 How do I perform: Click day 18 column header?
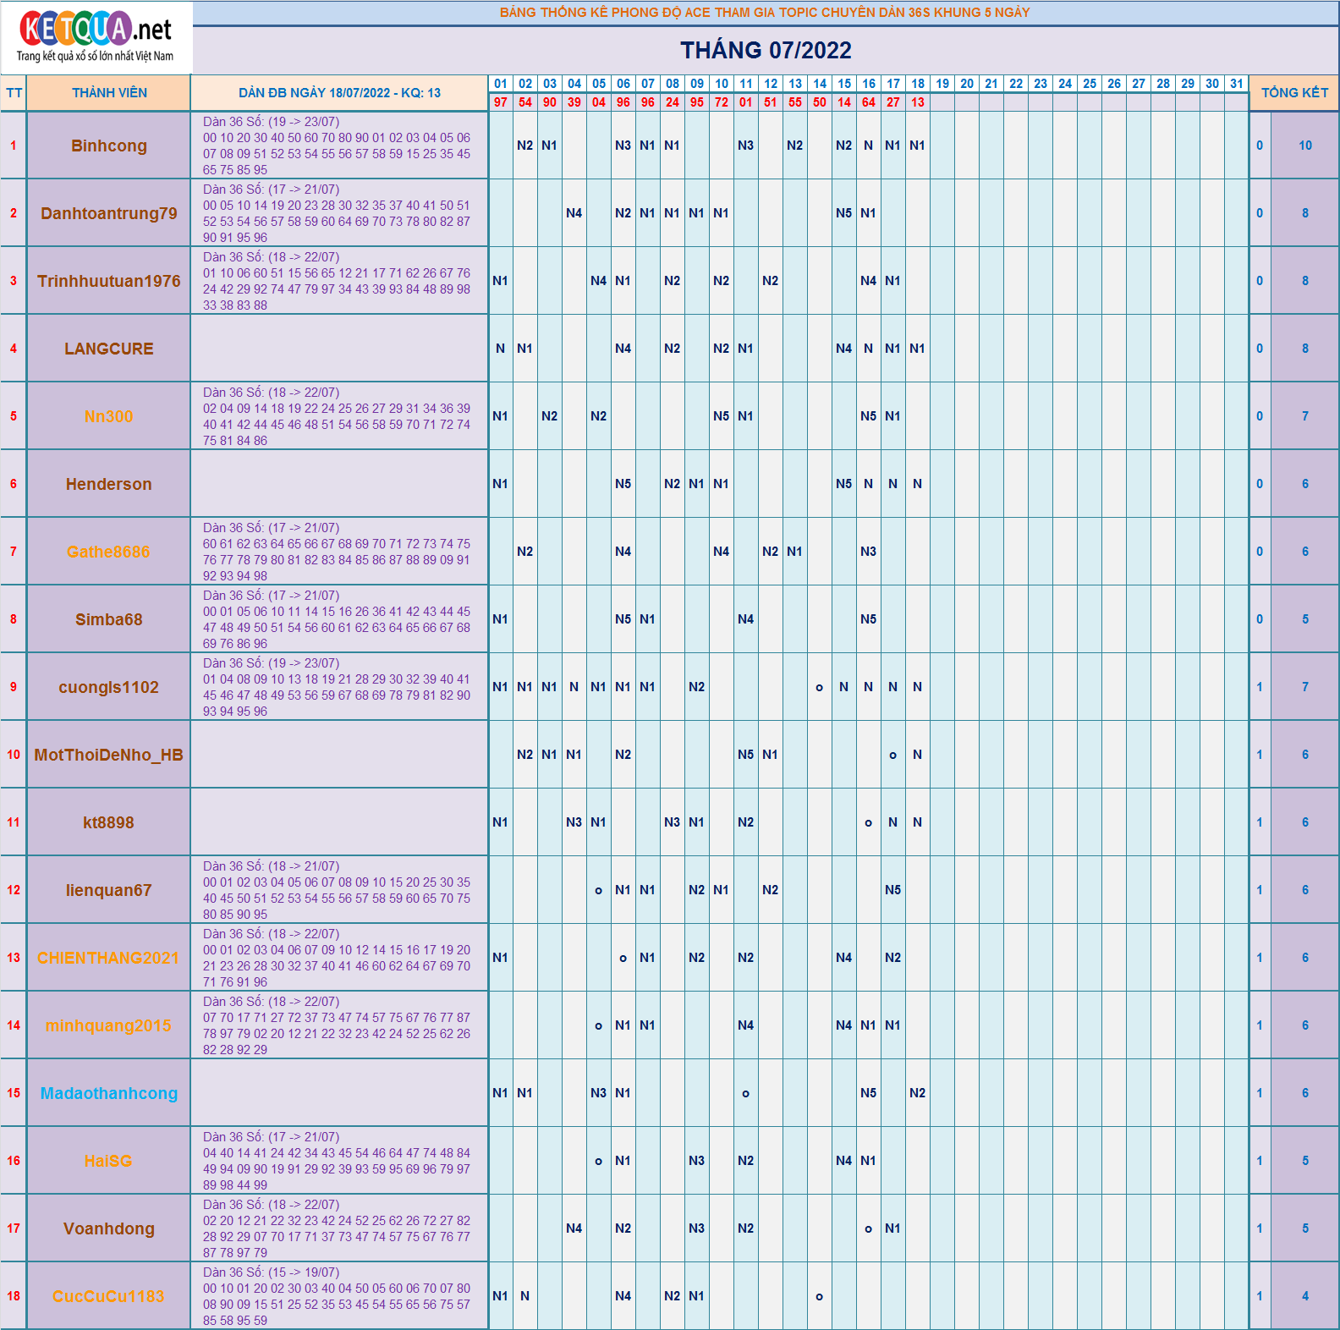point(918,84)
